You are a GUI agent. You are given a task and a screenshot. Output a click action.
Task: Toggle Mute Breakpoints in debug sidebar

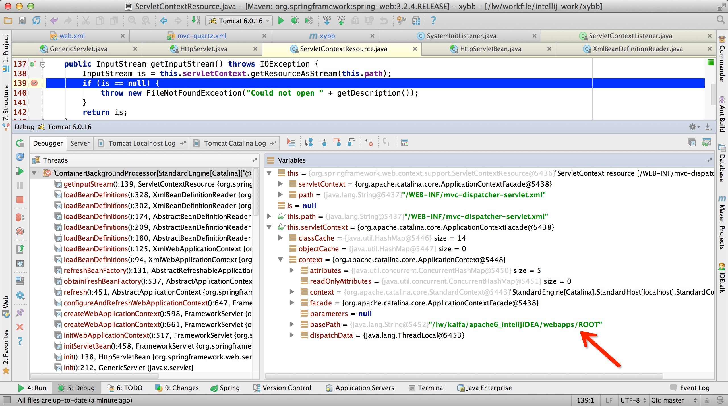click(20, 231)
